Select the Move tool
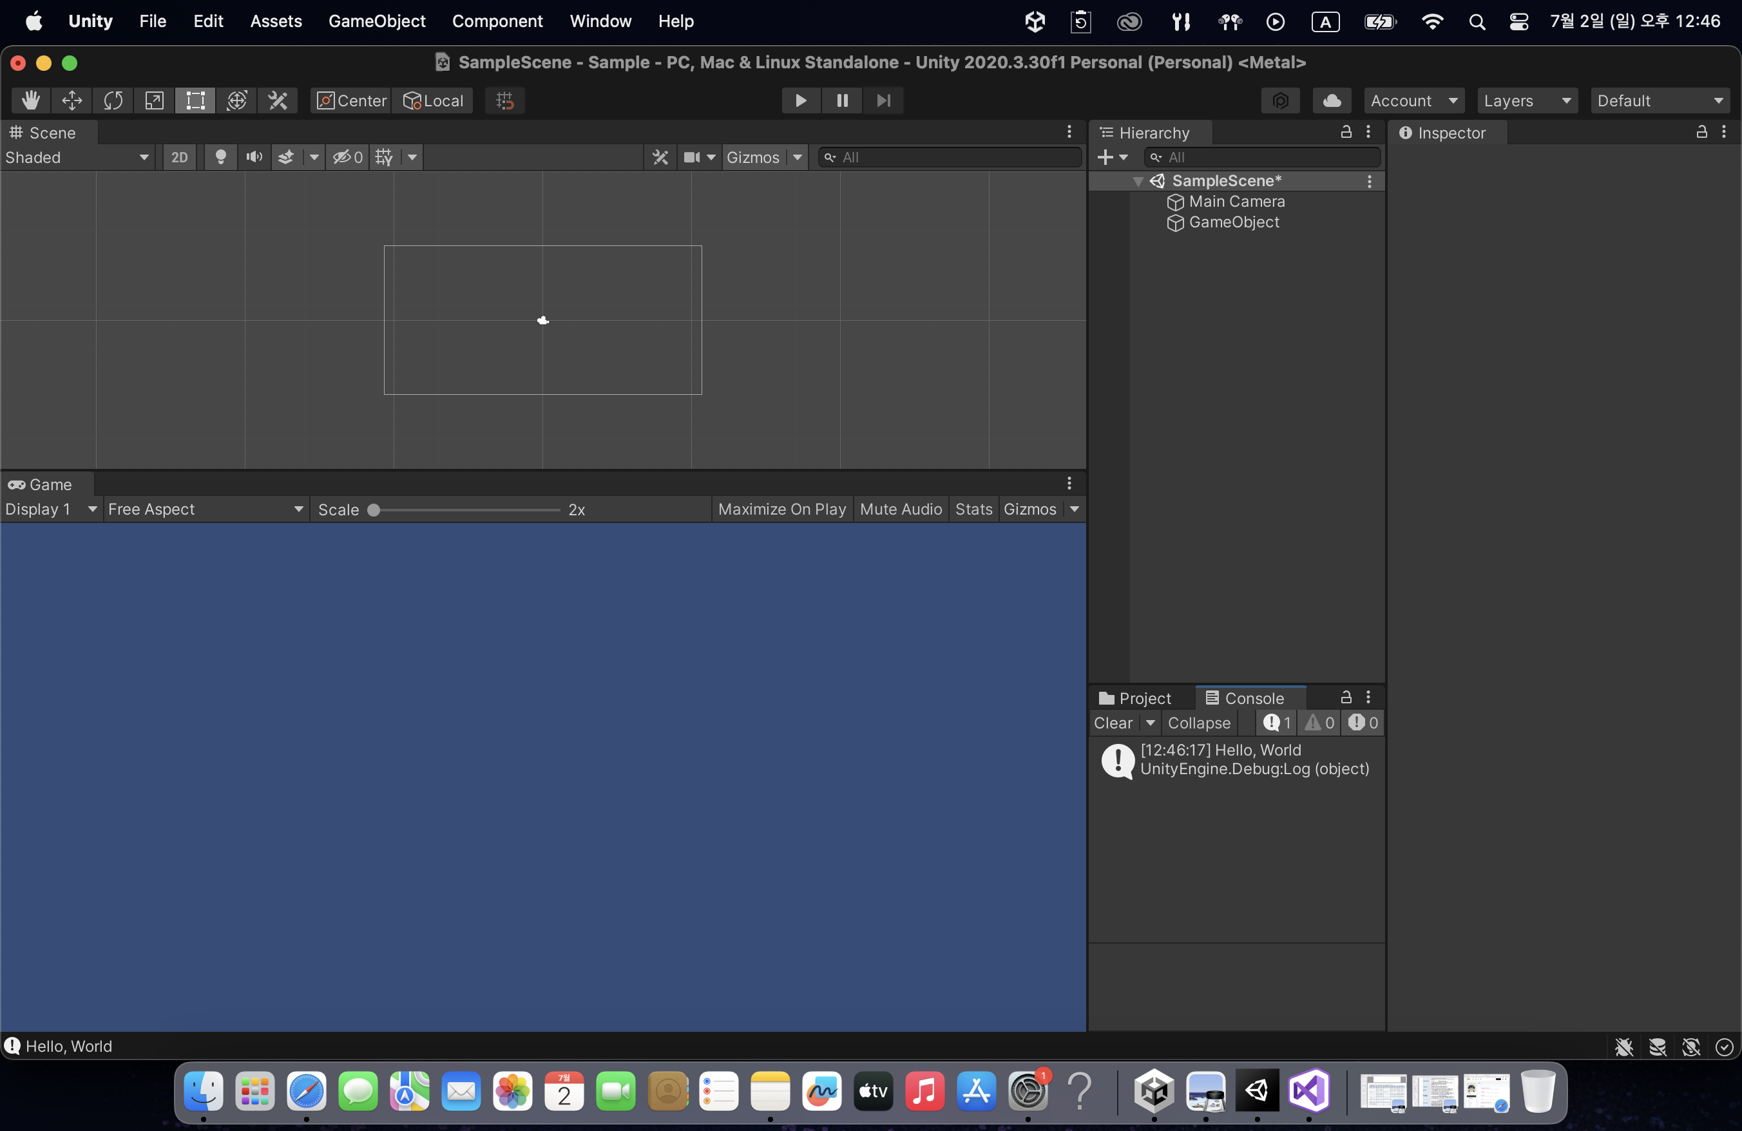1742x1131 pixels. pos(72,100)
